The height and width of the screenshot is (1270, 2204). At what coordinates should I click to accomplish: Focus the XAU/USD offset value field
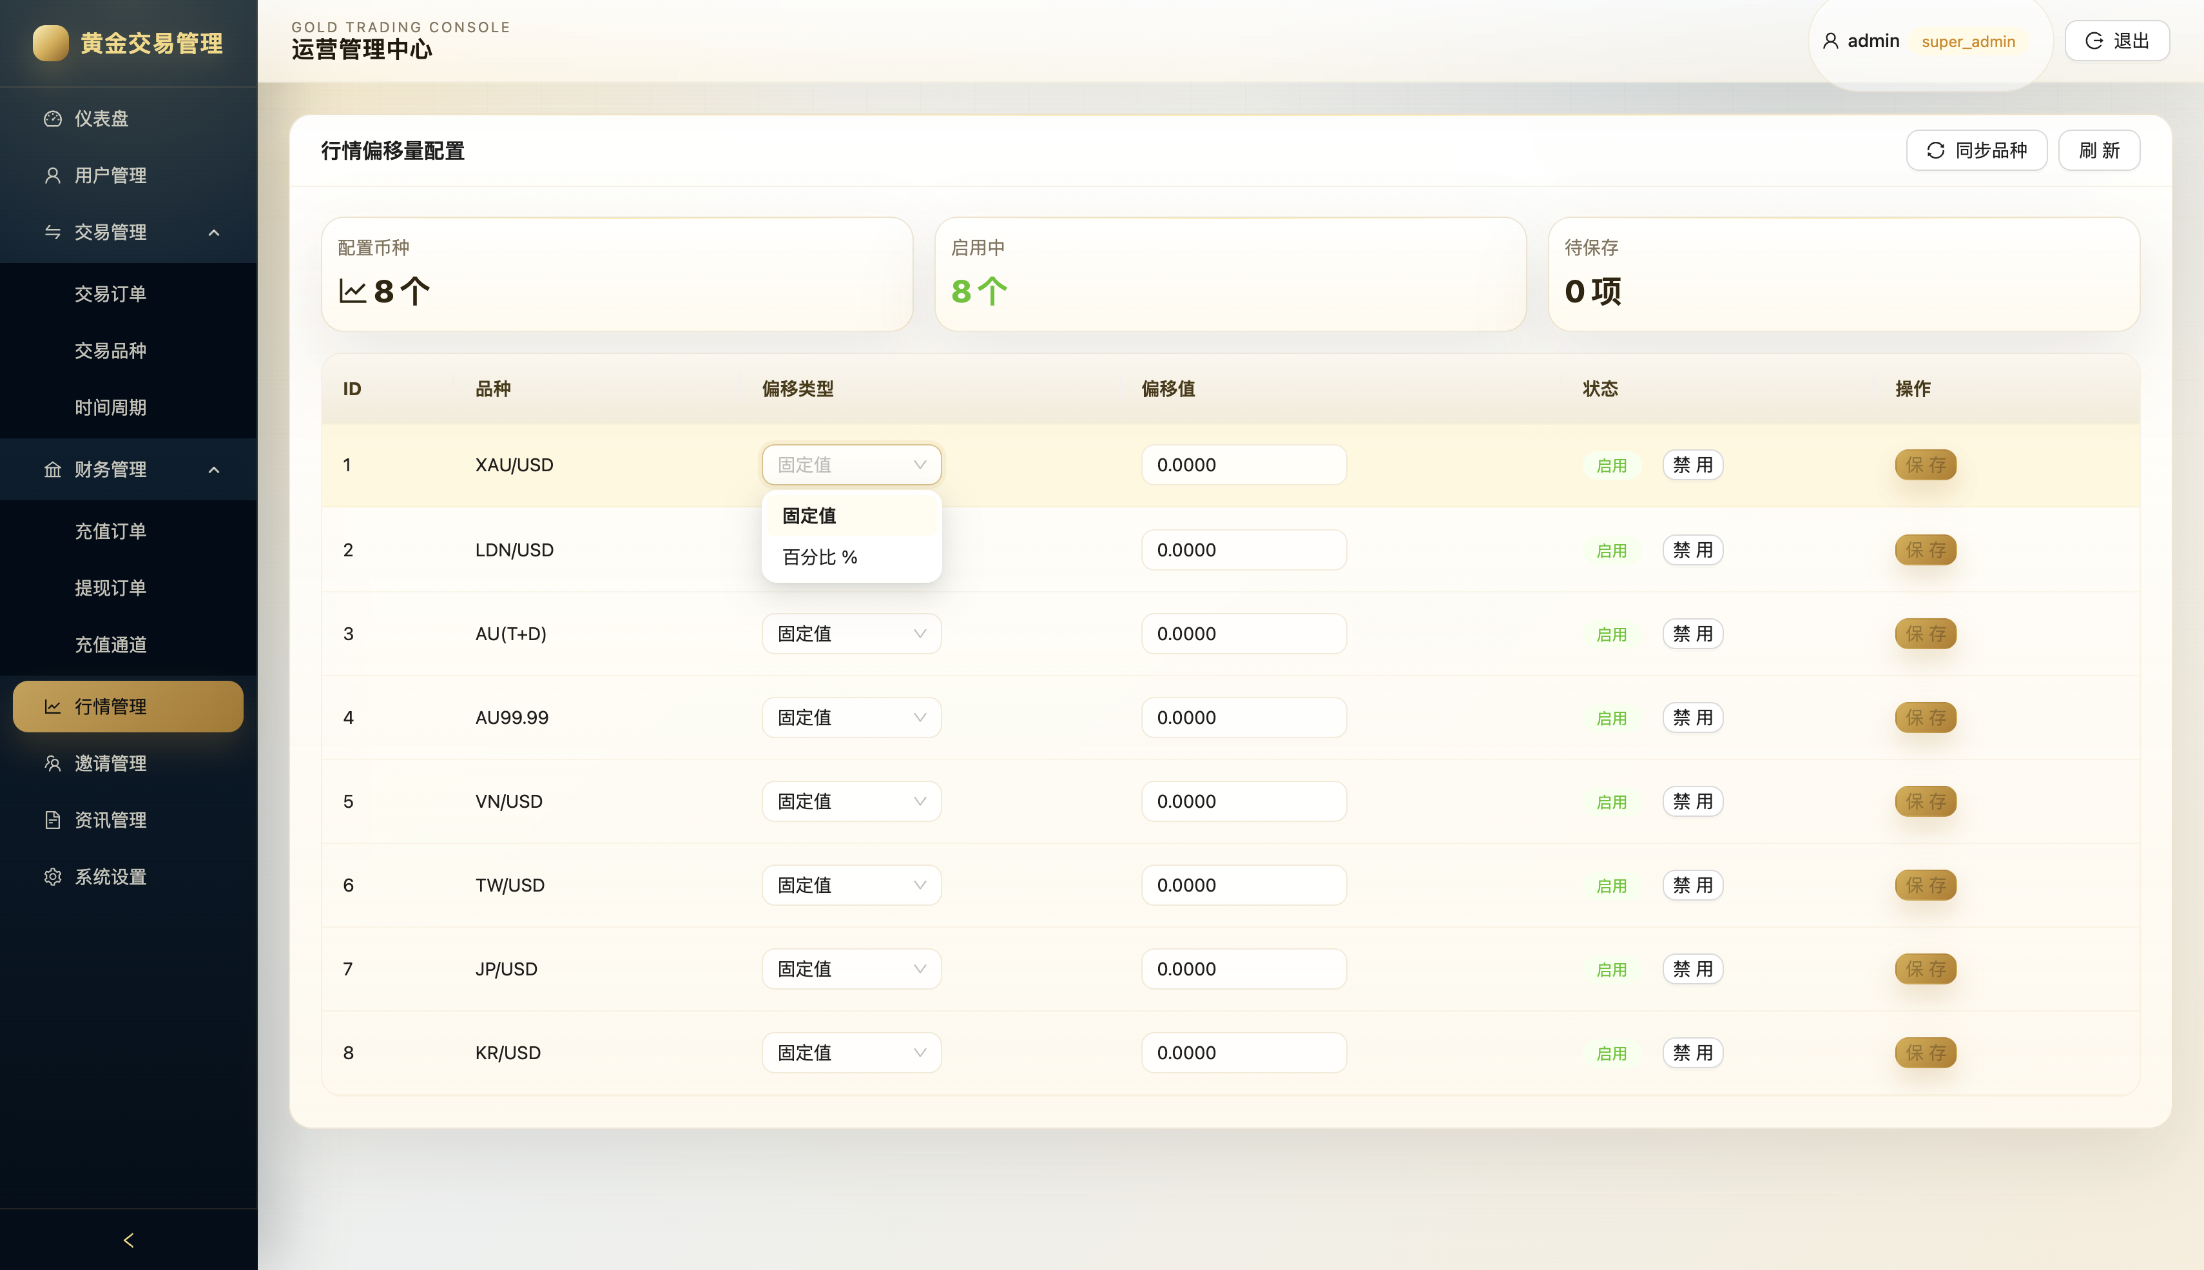pos(1244,465)
